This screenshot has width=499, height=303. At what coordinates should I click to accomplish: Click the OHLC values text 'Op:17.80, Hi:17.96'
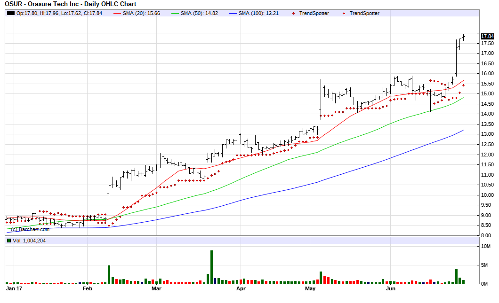pyautogui.click(x=37, y=13)
